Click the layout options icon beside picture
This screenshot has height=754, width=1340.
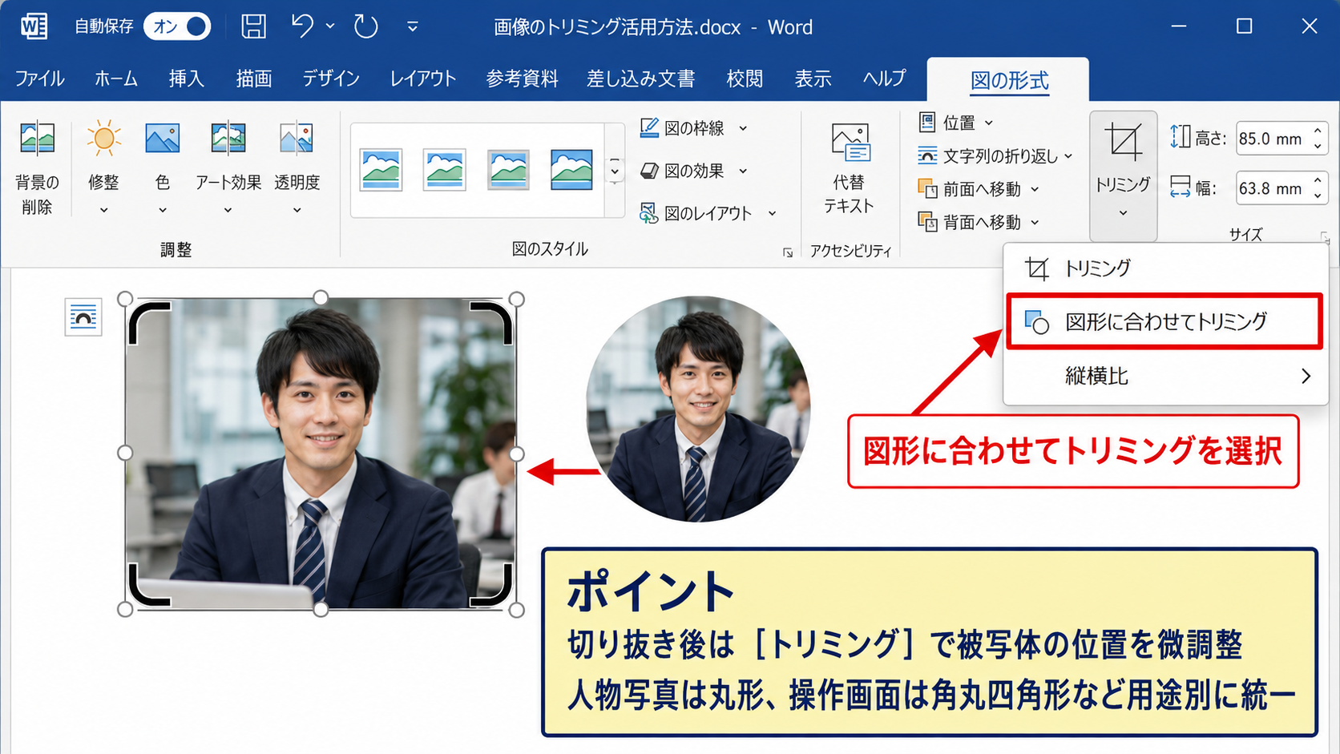pyautogui.click(x=83, y=317)
